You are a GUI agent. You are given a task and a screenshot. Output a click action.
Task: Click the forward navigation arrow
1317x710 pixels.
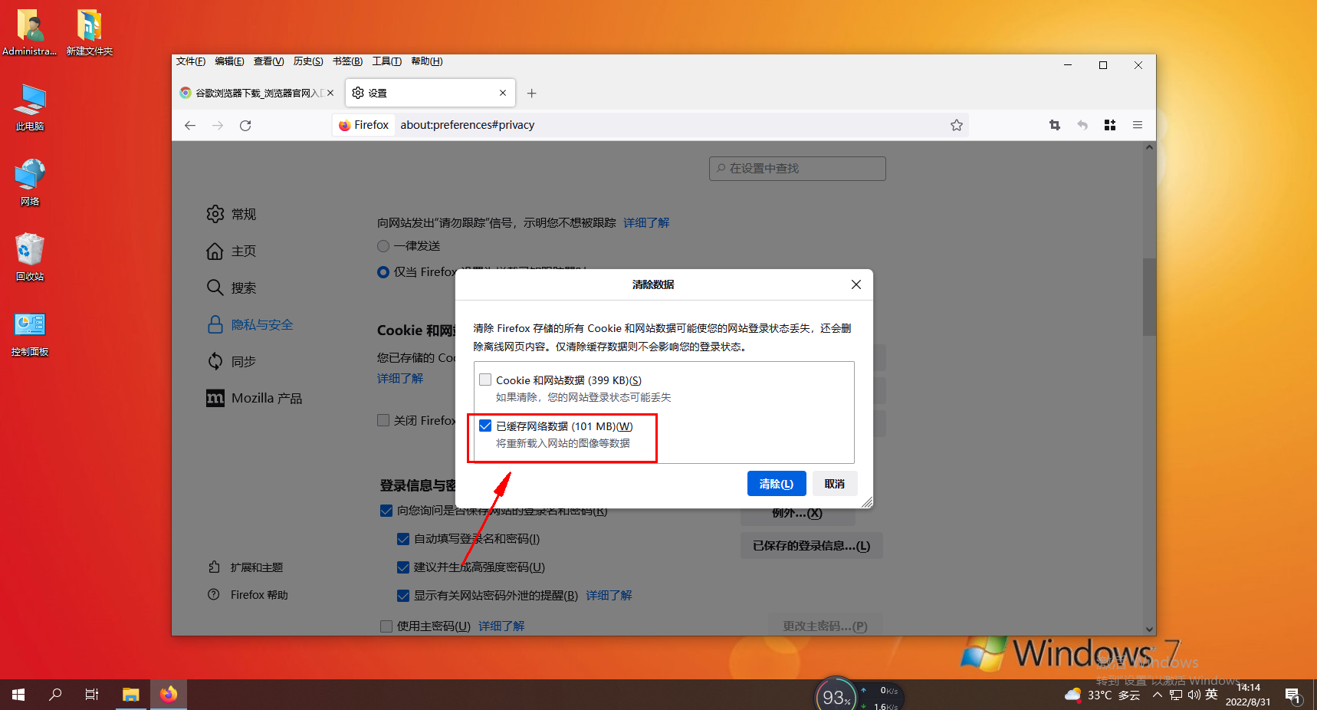click(x=218, y=125)
